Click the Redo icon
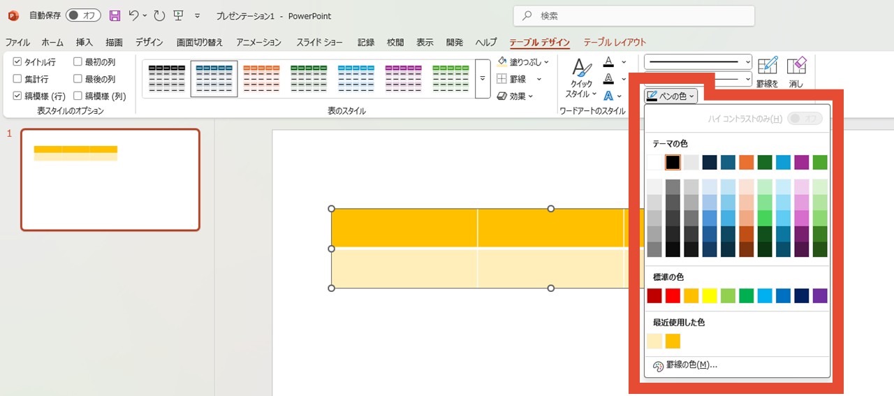The height and width of the screenshot is (396, 894). [159, 15]
